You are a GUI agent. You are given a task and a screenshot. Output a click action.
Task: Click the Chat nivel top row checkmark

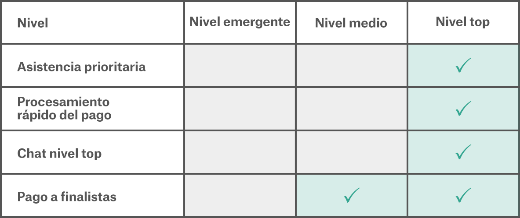click(x=463, y=152)
